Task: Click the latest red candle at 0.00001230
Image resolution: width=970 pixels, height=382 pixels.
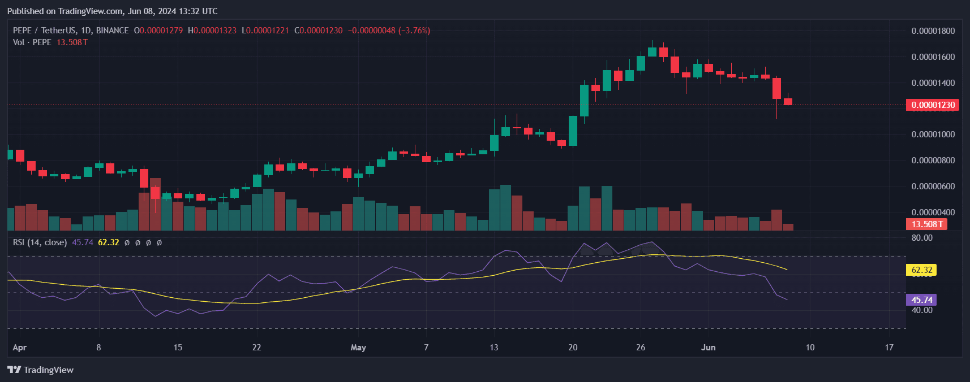Action: (788, 101)
